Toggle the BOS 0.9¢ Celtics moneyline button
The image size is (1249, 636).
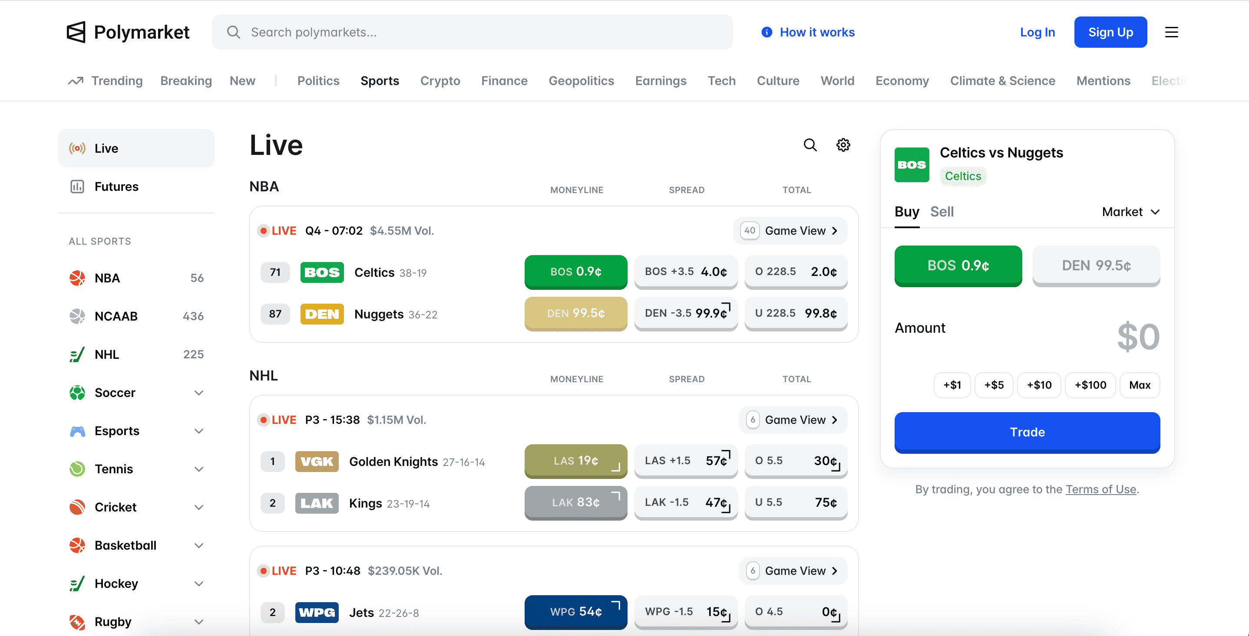pyautogui.click(x=575, y=272)
